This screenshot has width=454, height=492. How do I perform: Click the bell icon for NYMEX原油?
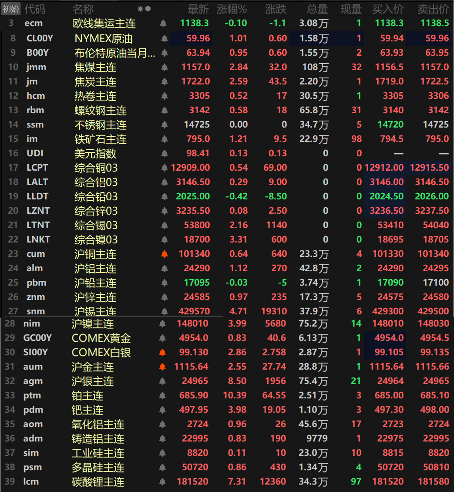pyautogui.click(x=165, y=39)
